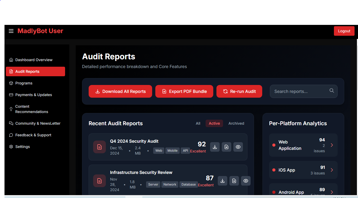The height and width of the screenshot is (198, 358).
Task: Expand Android App analytics chevron
Action: pyautogui.click(x=332, y=192)
